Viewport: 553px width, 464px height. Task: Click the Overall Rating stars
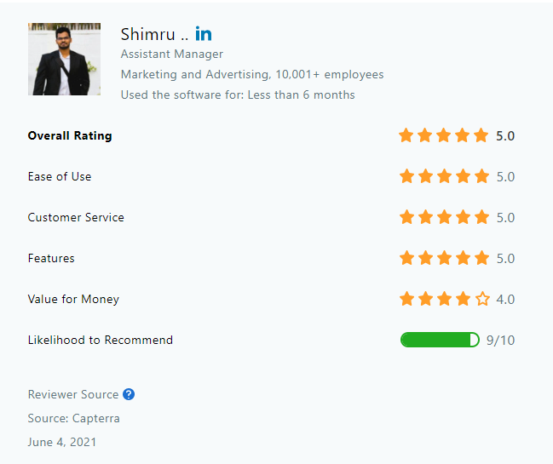[x=444, y=135]
